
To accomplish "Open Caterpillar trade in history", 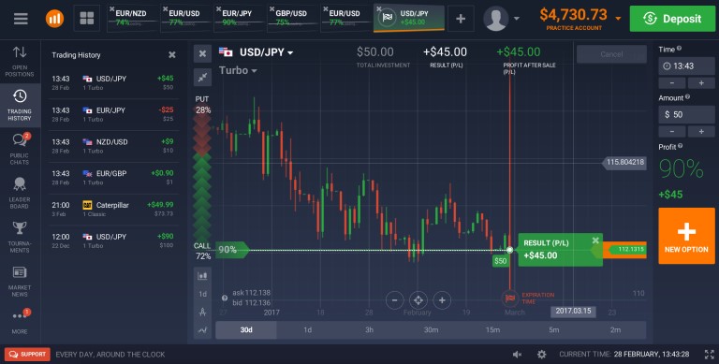I will click(113, 210).
